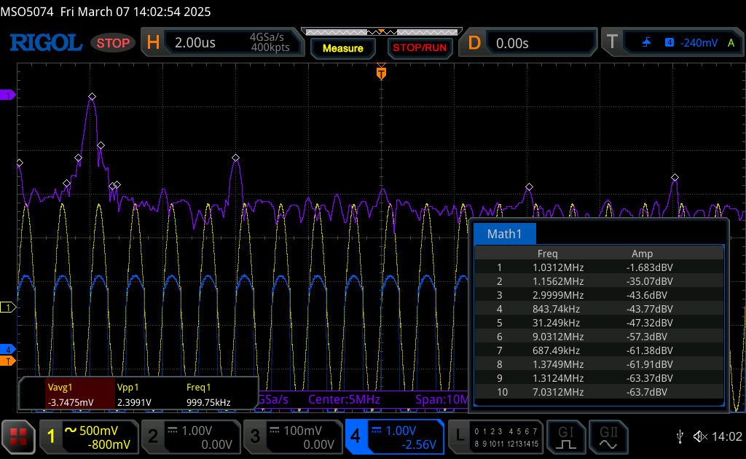Open the GII generator output icon
The width and height of the screenshot is (746, 459).
608,436
